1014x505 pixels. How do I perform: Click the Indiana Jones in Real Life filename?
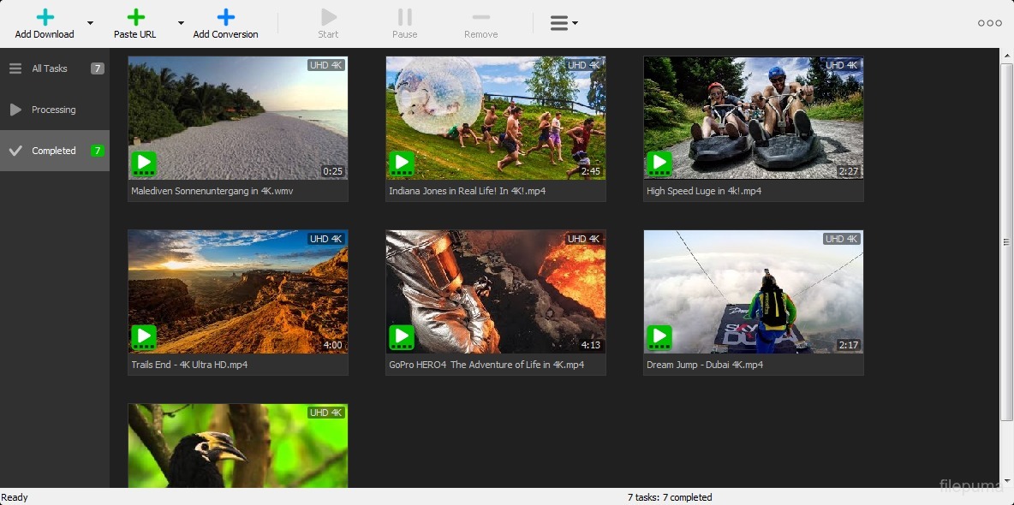click(x=467, y=192)
